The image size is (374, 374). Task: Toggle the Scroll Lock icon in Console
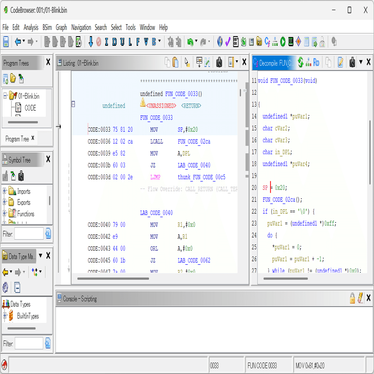352,298
